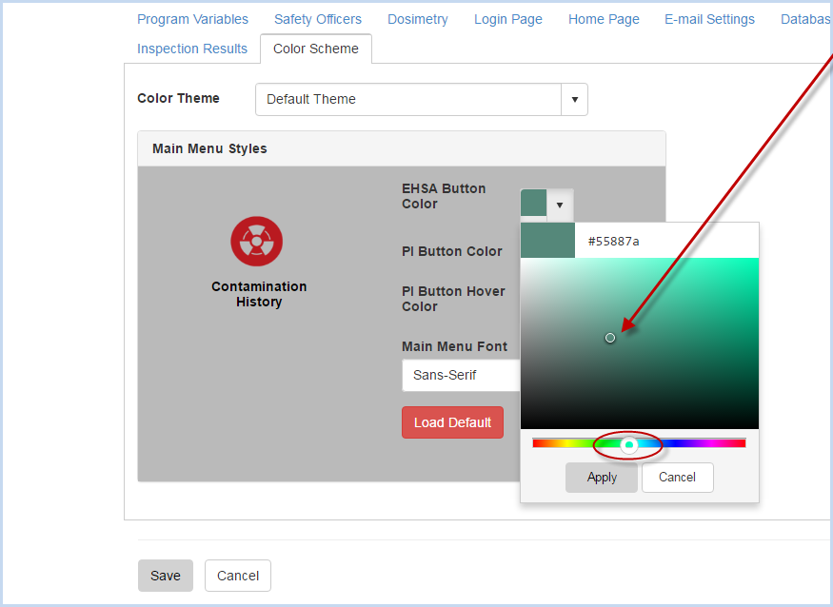Switch to the Safety Officers tab
833x607 pixels.
click(x=318, y=19)
